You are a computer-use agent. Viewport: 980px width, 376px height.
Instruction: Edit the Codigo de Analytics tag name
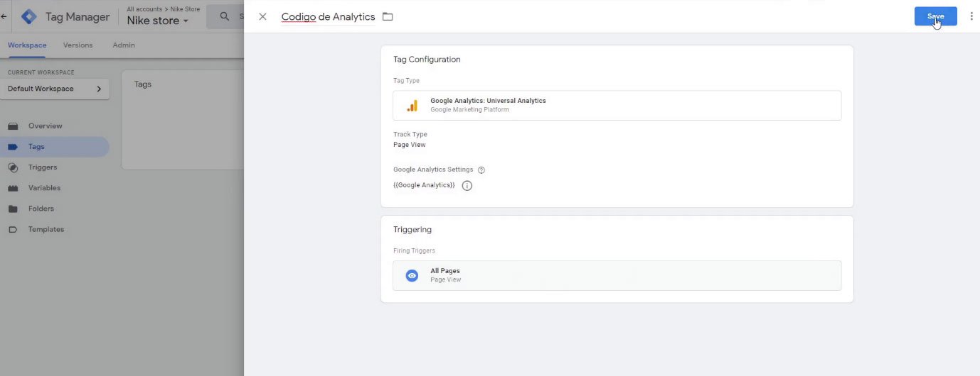coord(328,16)
